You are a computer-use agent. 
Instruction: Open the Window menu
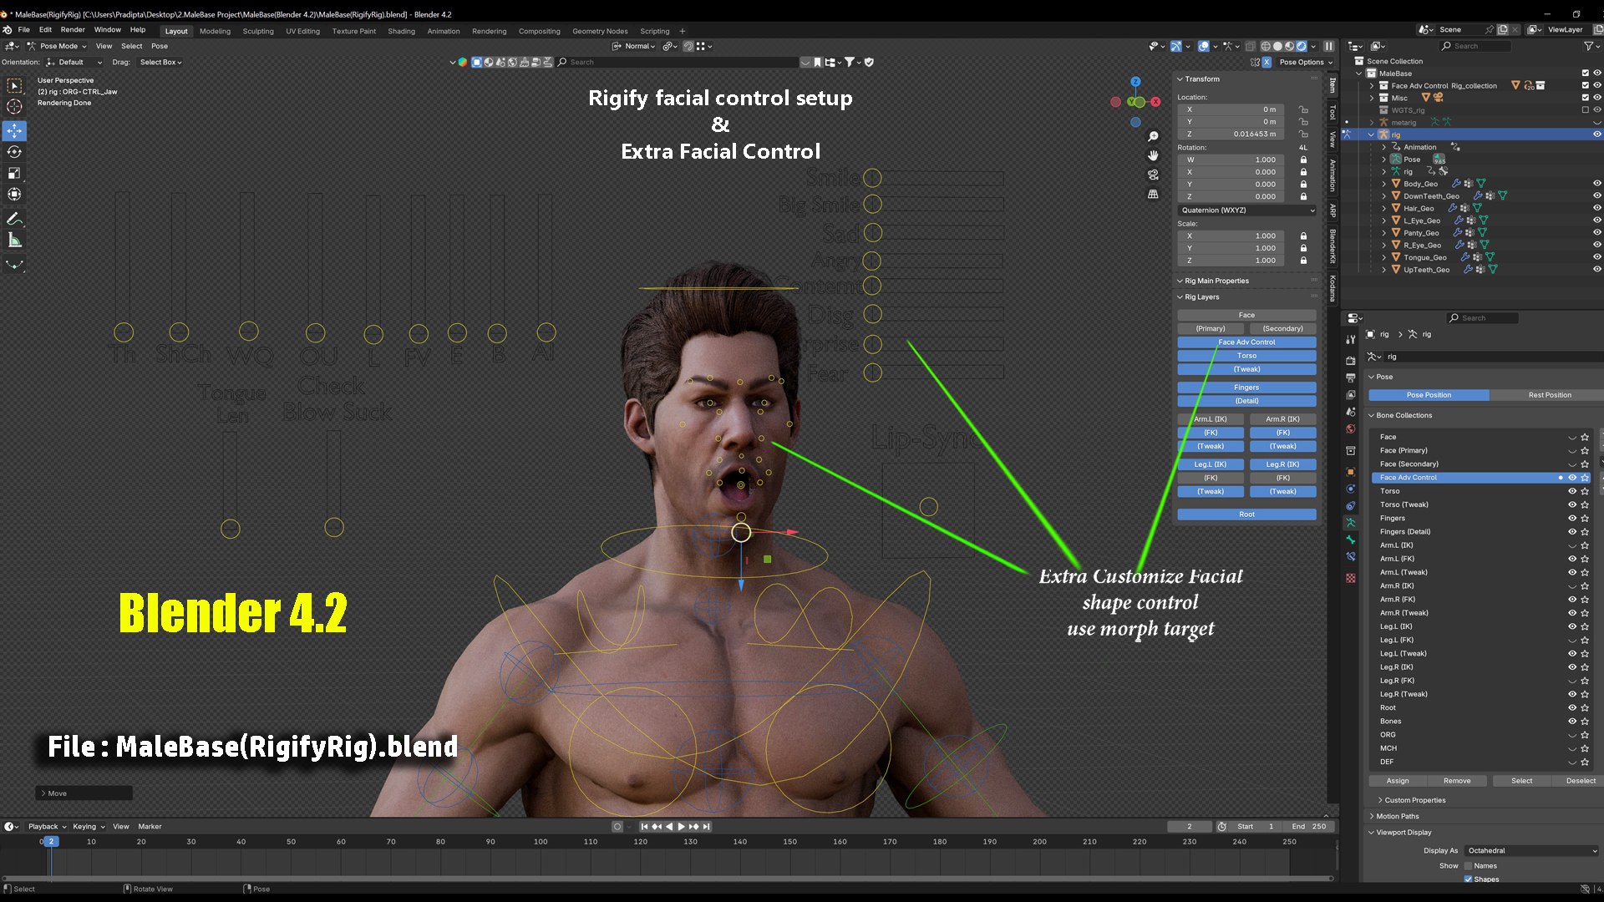tap(107, 30)
